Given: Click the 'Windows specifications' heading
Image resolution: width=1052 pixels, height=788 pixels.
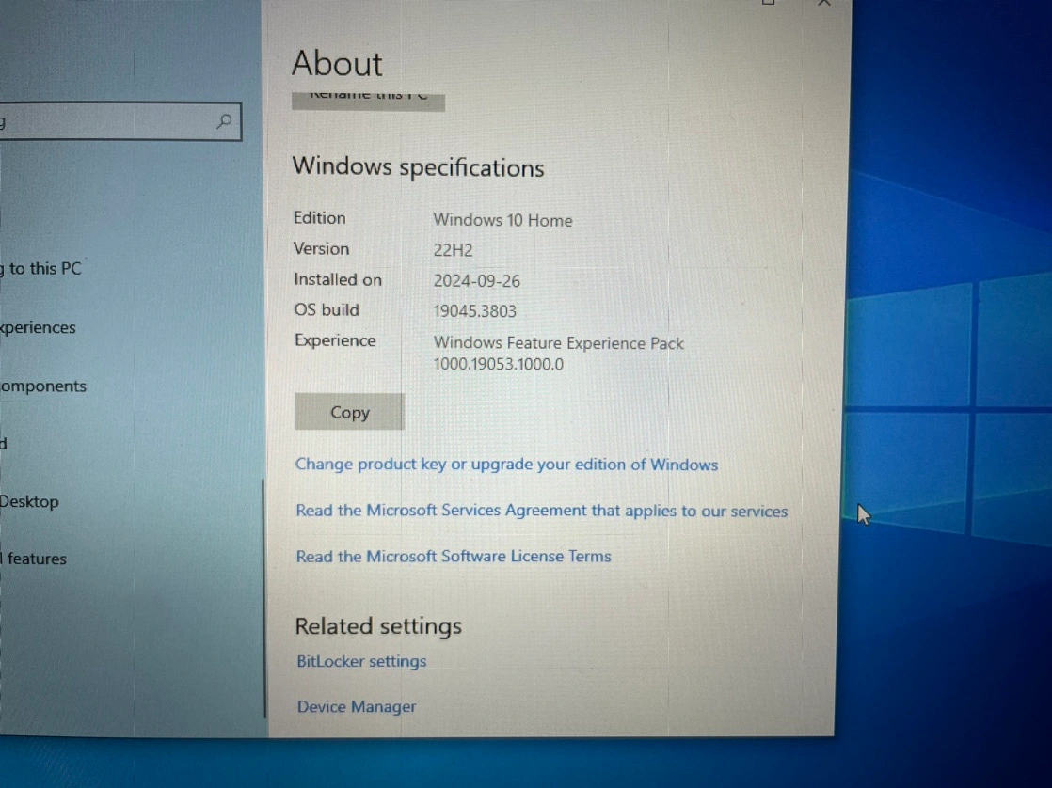Looking at the screenshot, I should (x=418, y=167).
